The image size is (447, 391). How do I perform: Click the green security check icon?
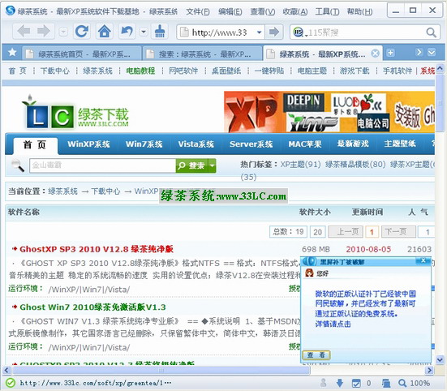pos(11,383)
